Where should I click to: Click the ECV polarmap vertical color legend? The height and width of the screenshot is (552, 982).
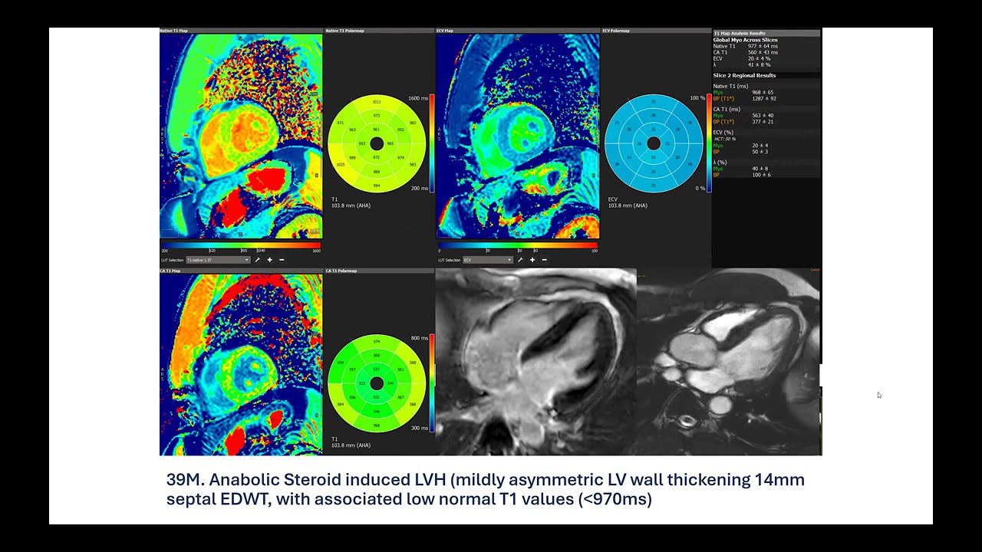coord(709,143)
